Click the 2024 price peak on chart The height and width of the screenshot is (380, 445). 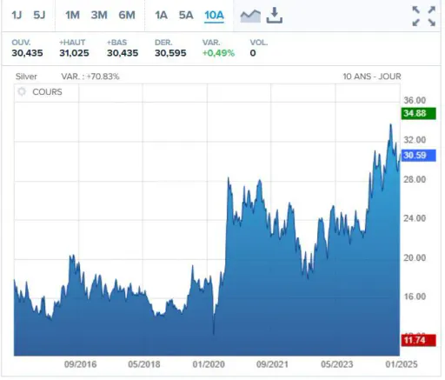click(390, 124)
